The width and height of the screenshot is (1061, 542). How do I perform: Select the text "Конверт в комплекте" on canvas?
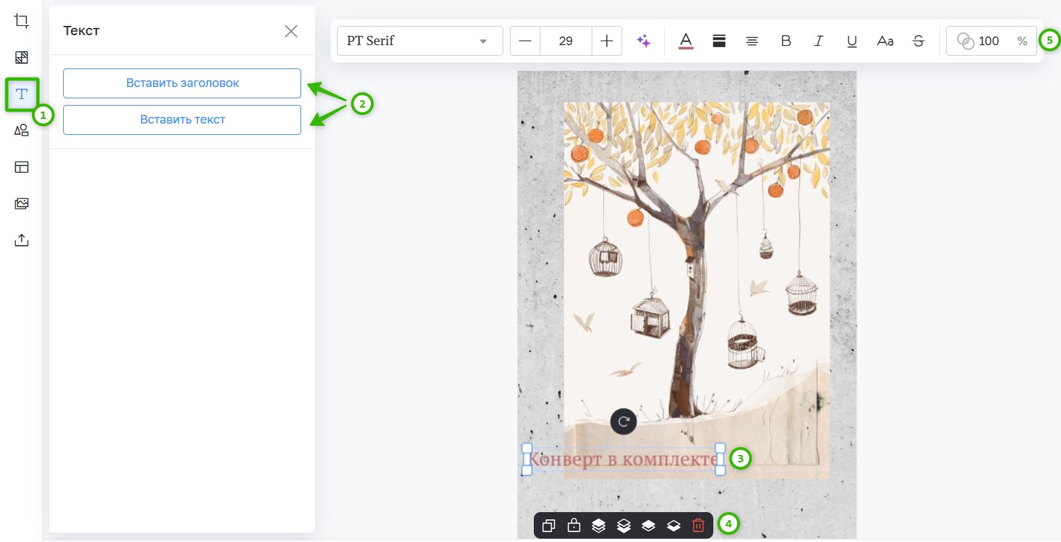(x=624, y=459)
